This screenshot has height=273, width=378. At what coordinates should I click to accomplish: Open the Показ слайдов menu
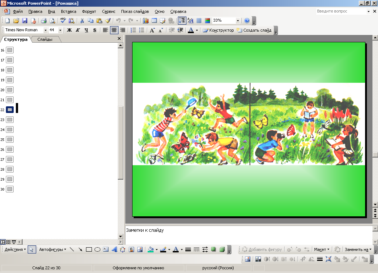pyautogui.click(x=135, y=11)
